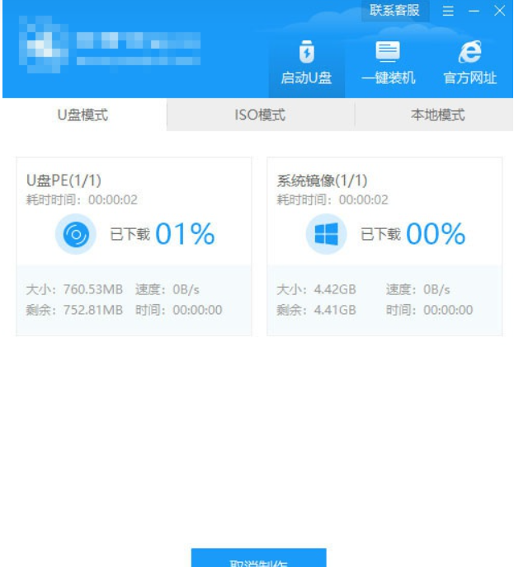Open the hamburger menu in title bar
Image resolution: width=514 pixels, height=567 pixels.
click(448, 11)
